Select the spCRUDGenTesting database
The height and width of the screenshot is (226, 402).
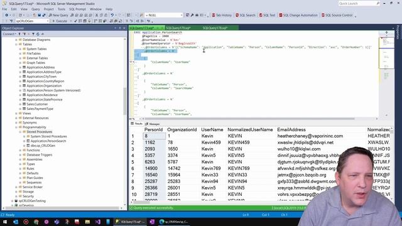tap(32, 201)
